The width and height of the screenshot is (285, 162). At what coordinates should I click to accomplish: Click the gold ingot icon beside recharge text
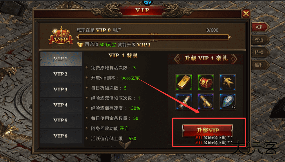point(80,44)
